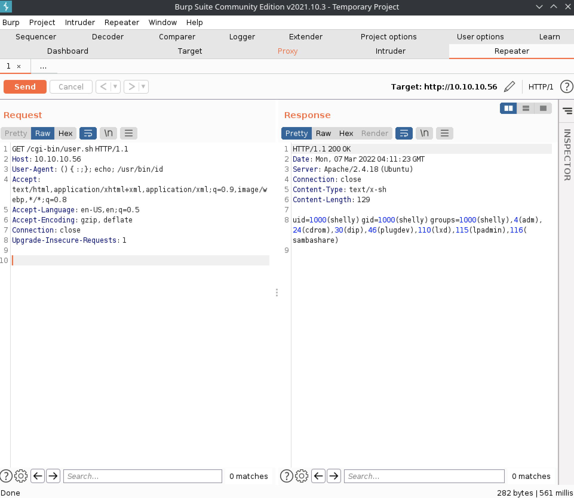Toggle word wrap in Response panel
The width and height of the screenshot is (574, 498).
[404, 133]
